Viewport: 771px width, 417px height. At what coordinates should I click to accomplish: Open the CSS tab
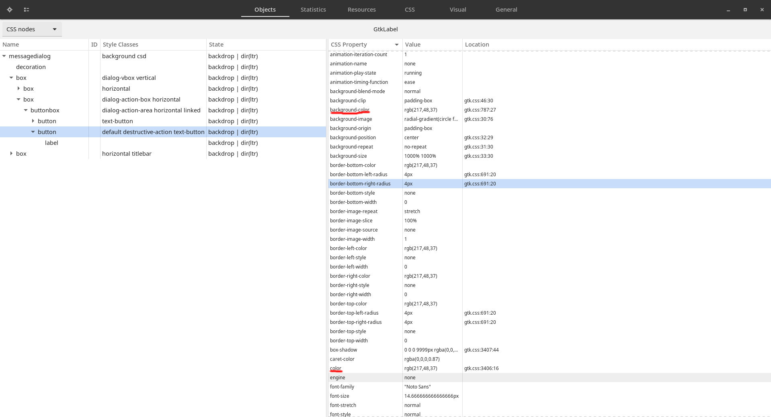pyautogui.click(x=410, y=10)
